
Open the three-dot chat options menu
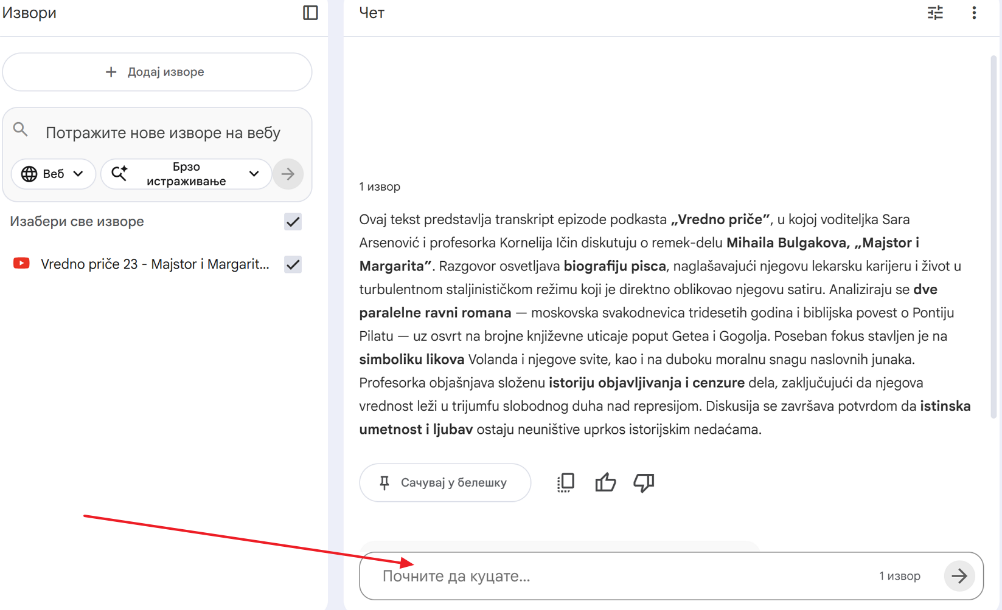[x=974, y=13]
